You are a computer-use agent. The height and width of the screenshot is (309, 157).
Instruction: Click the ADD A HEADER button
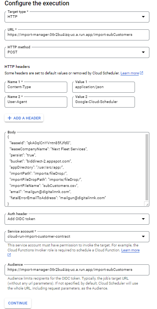pos(24,118)
